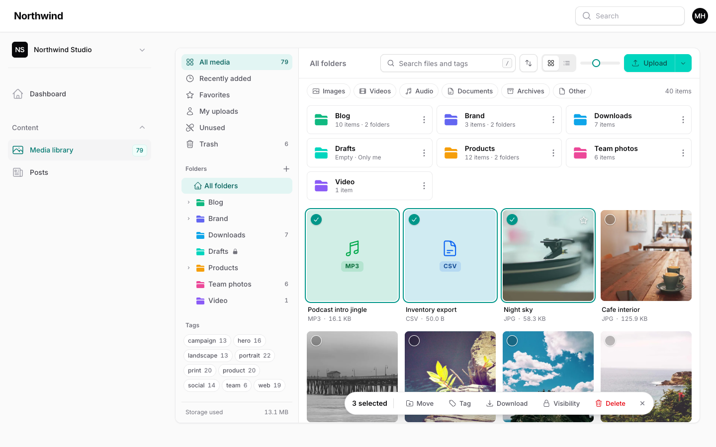Open options menu for Downloads folder card

click(x=683, y=120)
